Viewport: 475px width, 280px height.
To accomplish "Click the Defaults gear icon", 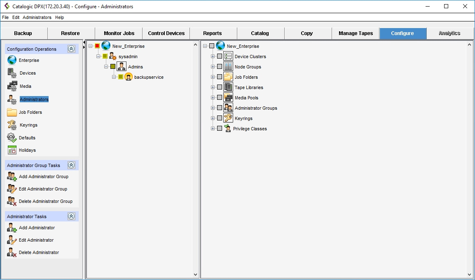I will coord(12,138).
